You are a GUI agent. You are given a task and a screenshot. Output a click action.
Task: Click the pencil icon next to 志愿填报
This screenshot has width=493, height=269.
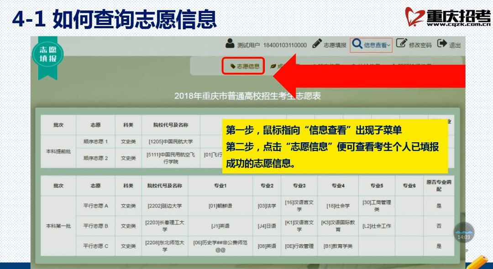(x=318, y=44)
